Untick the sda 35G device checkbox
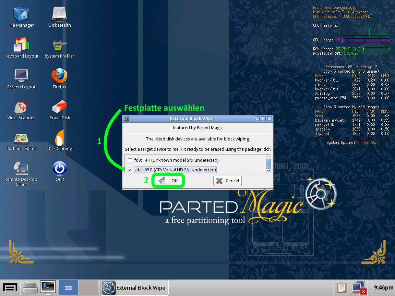 click(x=130, y=170)
